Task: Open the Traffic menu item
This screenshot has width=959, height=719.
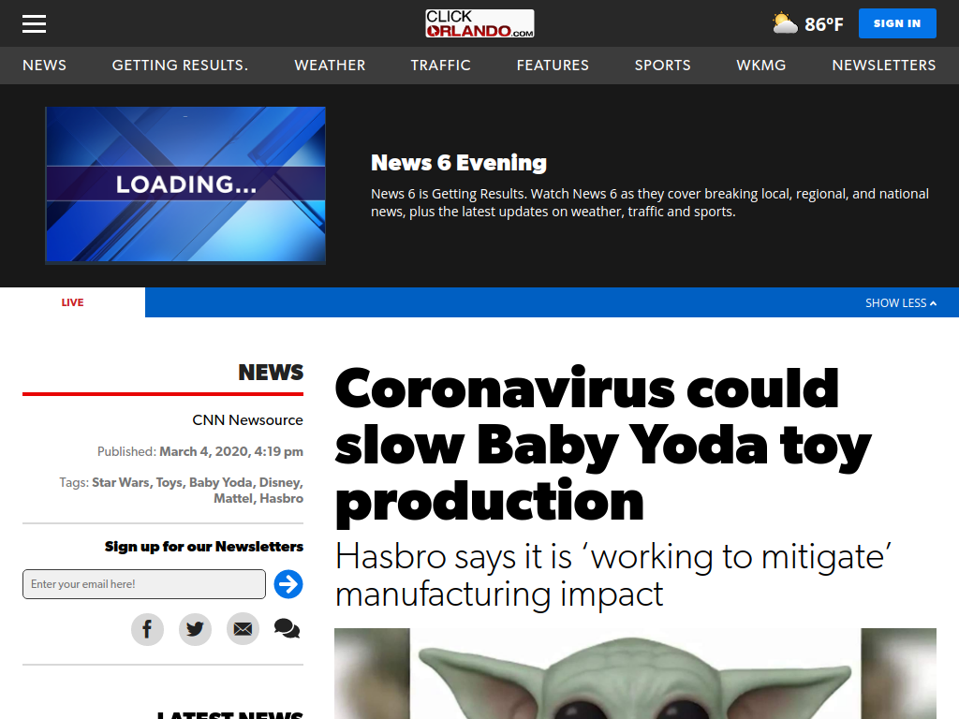Action: click(441, 66)
